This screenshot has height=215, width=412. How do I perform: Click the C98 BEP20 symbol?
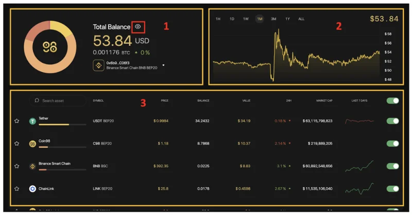click(102, 143)
